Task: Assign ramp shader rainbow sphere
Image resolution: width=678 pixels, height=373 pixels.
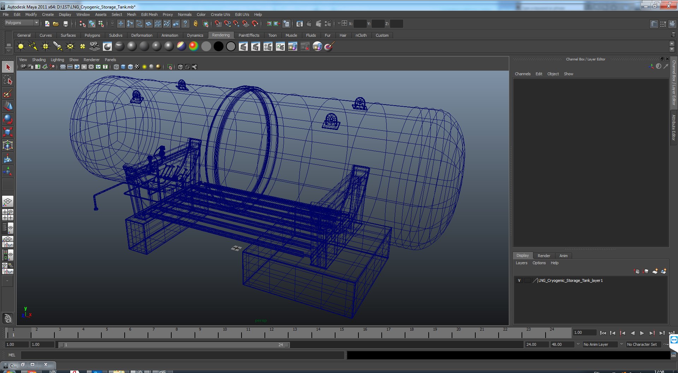Action: [194, 46]
